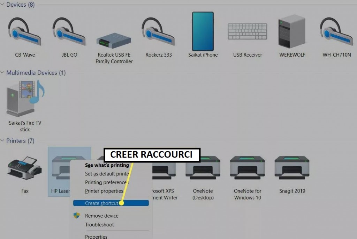Select the Saikat iPhone device icon

(x=203, y=31)
